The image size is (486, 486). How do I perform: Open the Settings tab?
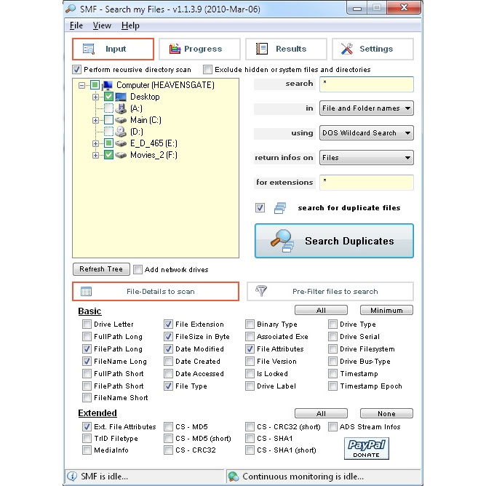tap(373, 49)
